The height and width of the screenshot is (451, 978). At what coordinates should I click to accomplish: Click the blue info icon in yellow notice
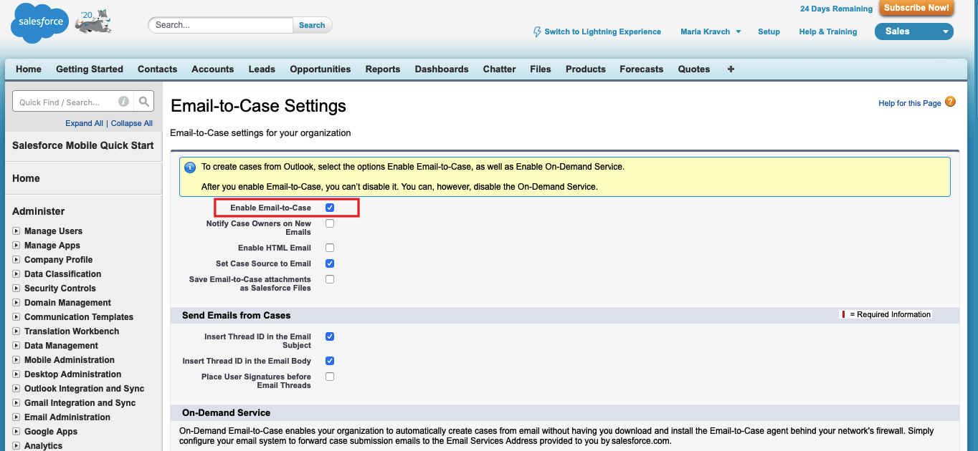tap(190, 168)
